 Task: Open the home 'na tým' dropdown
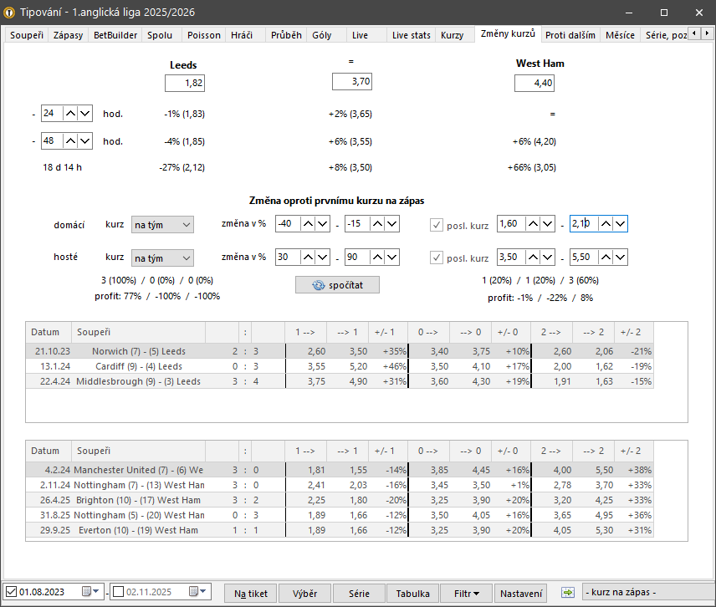pyautogui.click(x=162, y=224)
